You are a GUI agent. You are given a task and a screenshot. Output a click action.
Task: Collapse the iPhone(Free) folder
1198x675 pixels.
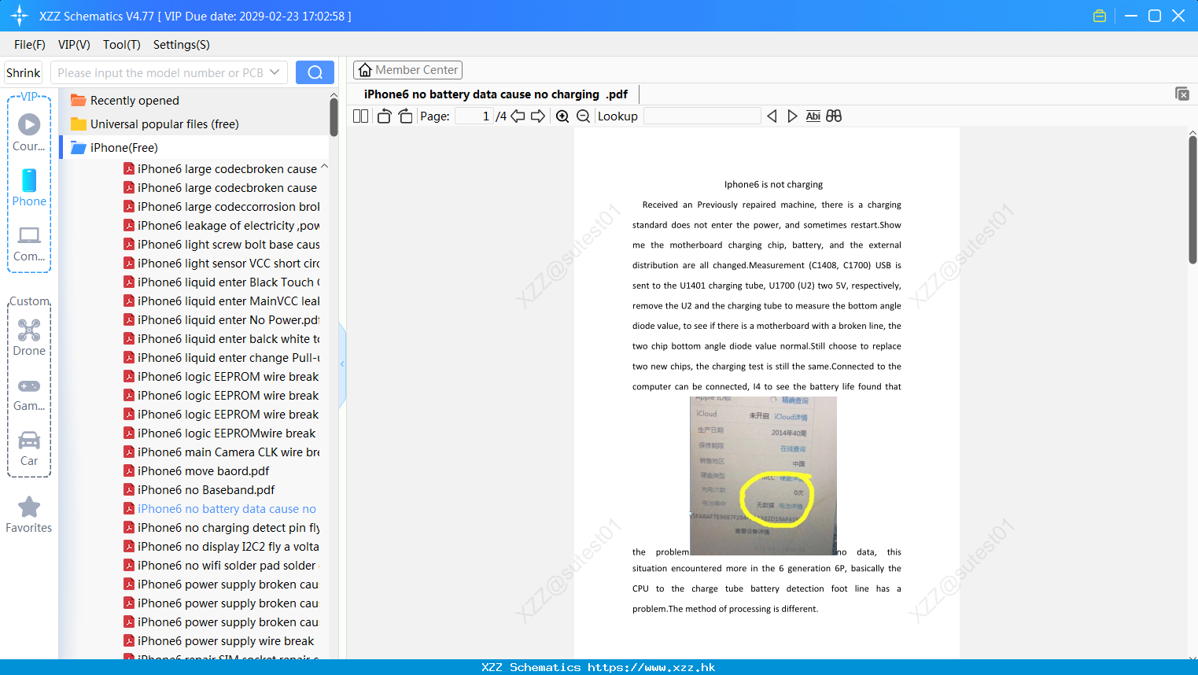(123, 148)
